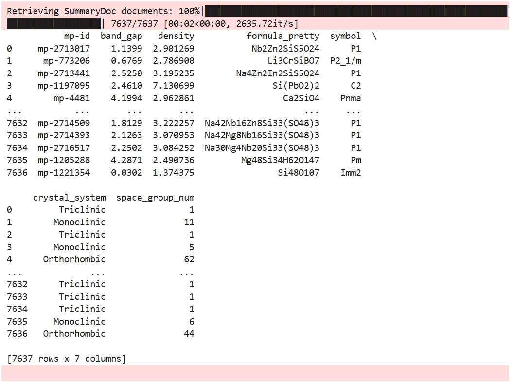This screenshot has height=384, width=512.
Task: Click the formula_pretty column header
Action: coord(283,36)
